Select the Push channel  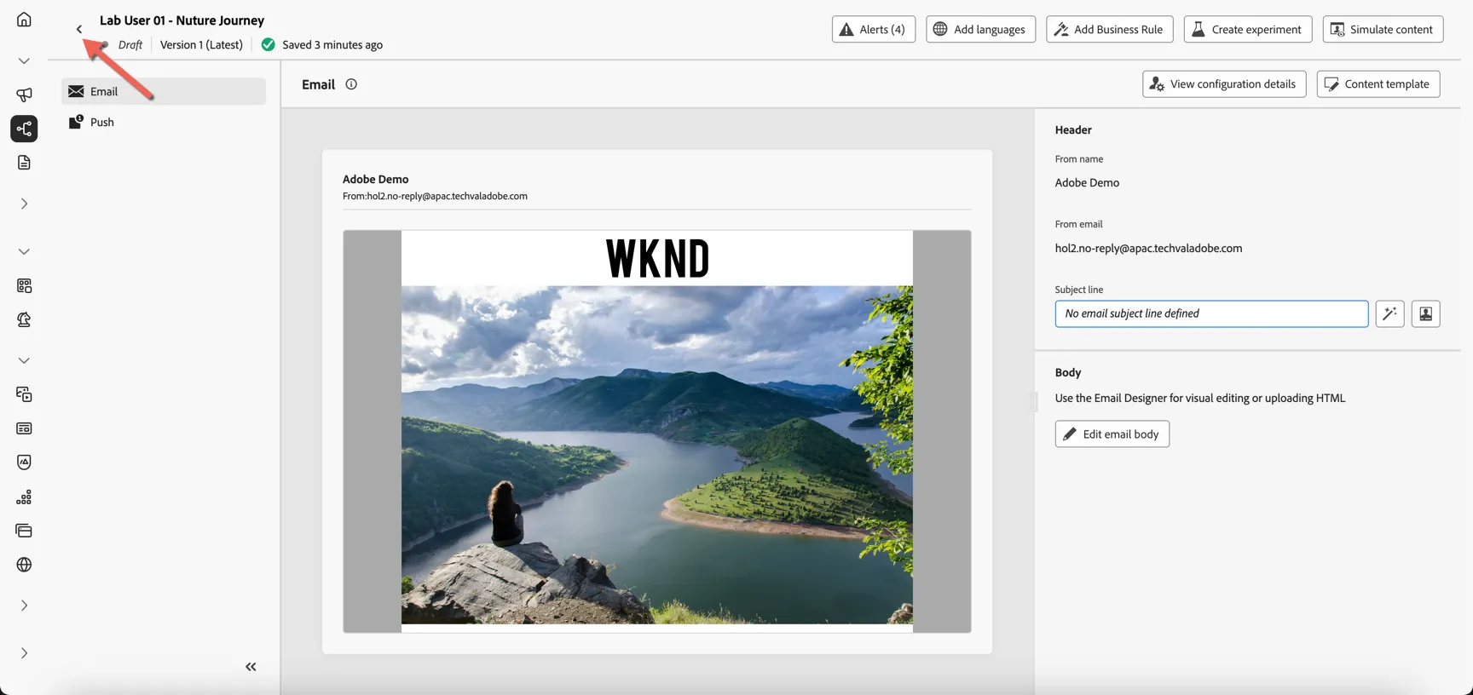(x=164, y=122)
